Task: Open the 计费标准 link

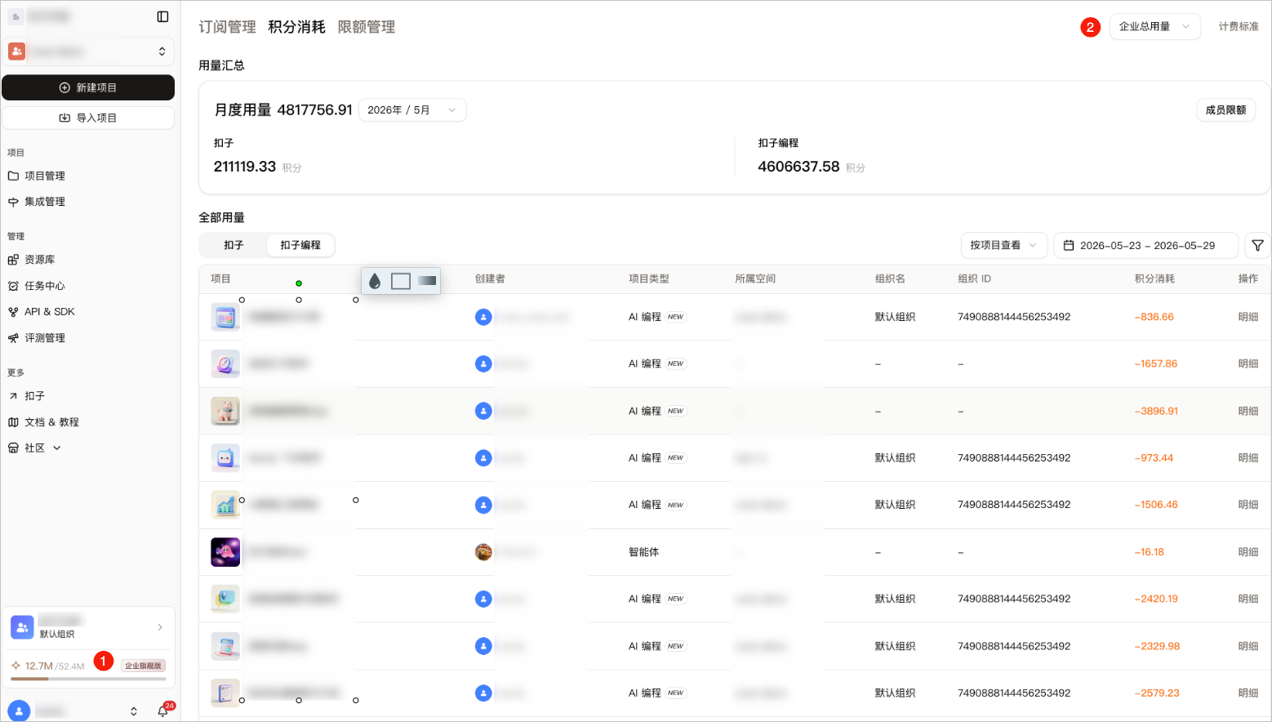Action: (x=1239, y=27)
